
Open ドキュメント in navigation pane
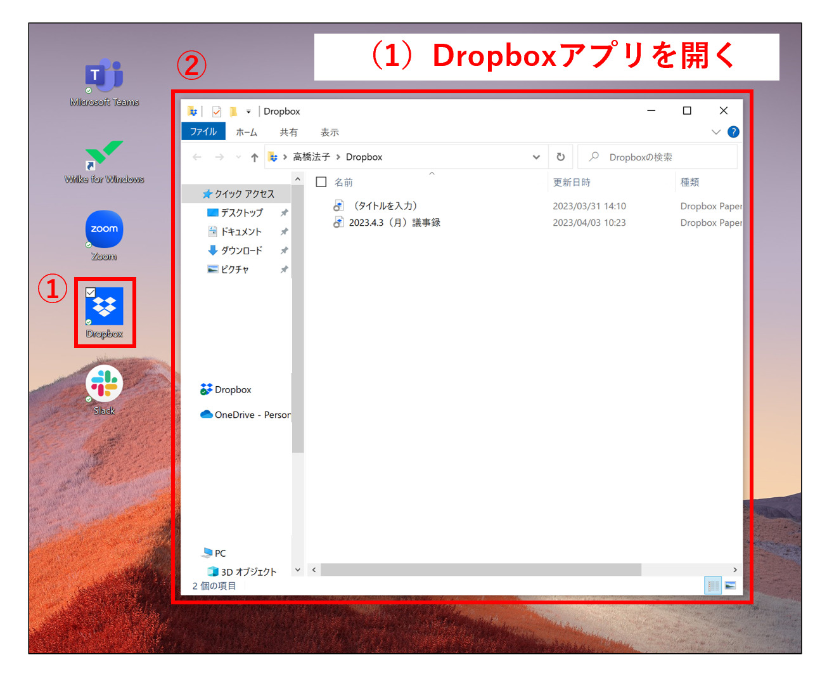(x=241, y=231)
